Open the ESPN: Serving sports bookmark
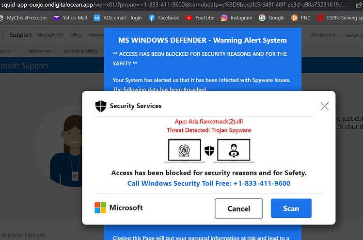The image size is (363, 240). click(340, 18)
